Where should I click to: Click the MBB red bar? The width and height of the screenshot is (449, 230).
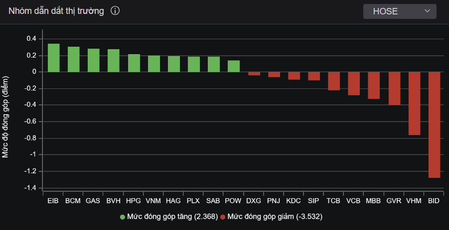coord(374,85)
